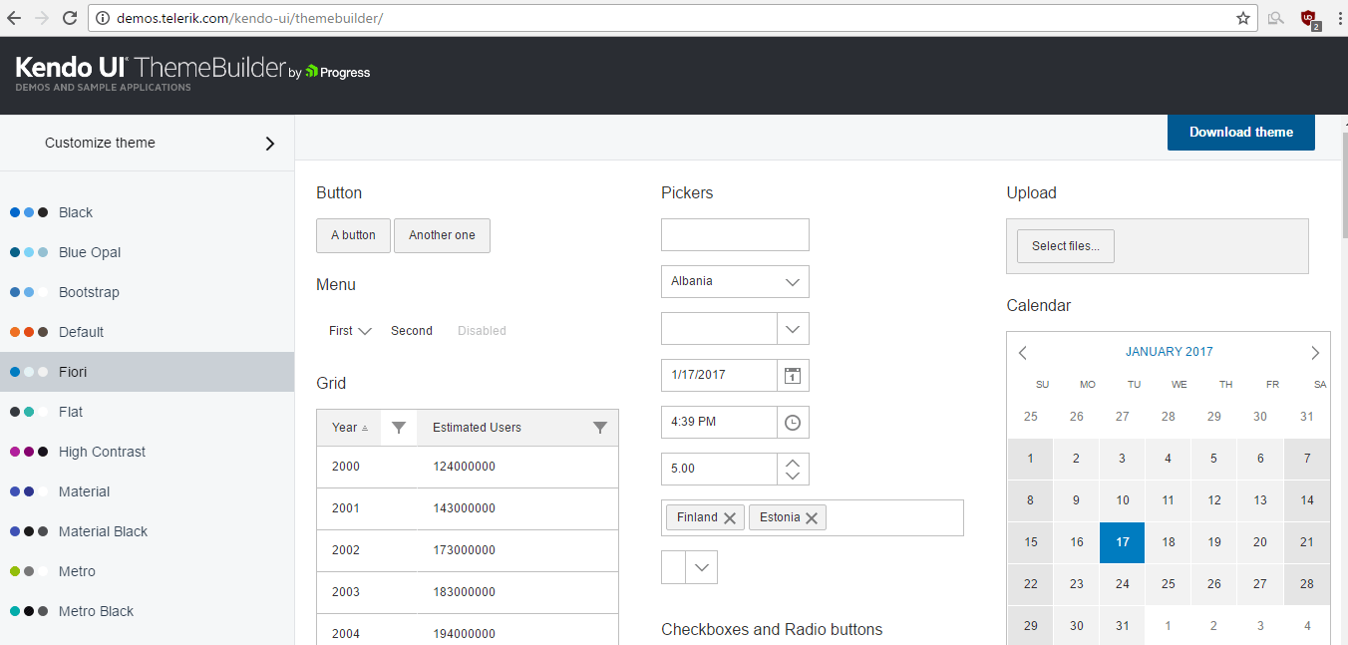Click the browser back arrow

14,18
